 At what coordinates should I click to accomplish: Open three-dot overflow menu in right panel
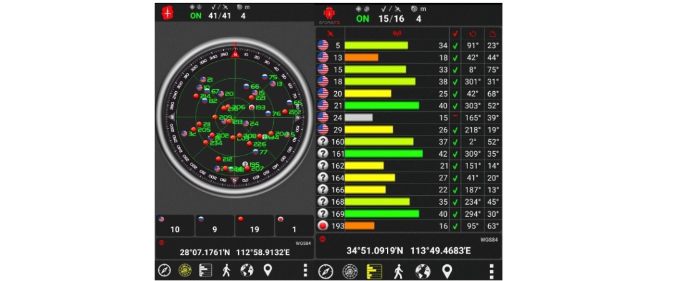tap(491, 271)
